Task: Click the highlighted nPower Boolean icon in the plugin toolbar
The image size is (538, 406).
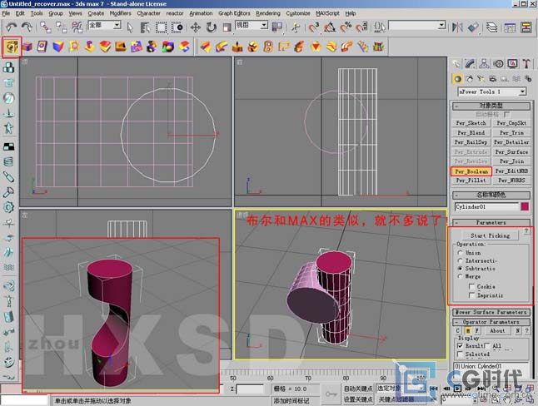Action: coord(12,47)
